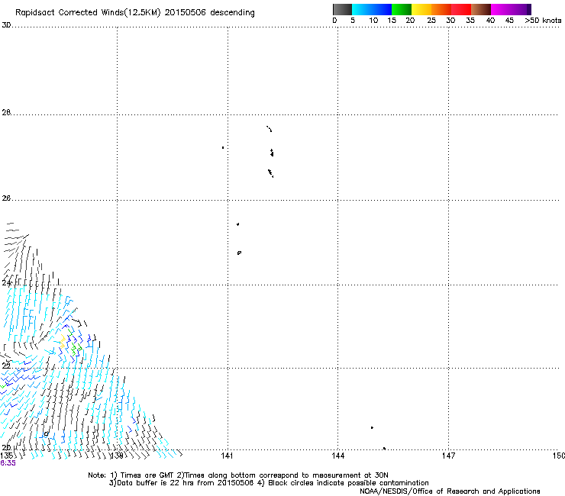Click the longitude label 141
This screenshot has width=565, height=496.
[227, 456]
